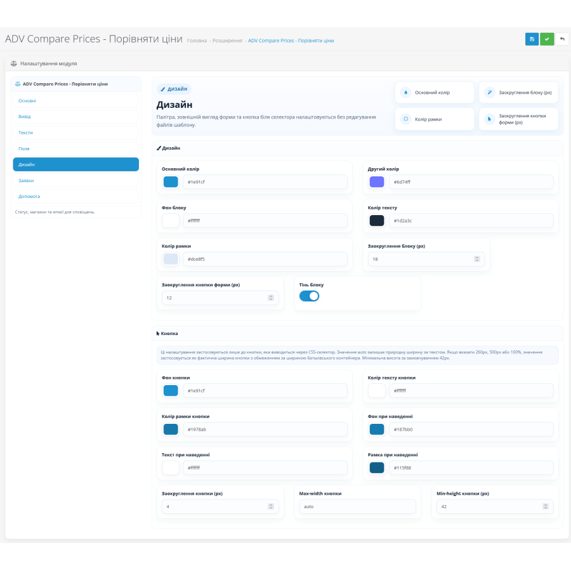The width and height of the screenshot is (571, 571).
Task: Open the Фон блоку white swatch
Action: (x=171, y=220)
